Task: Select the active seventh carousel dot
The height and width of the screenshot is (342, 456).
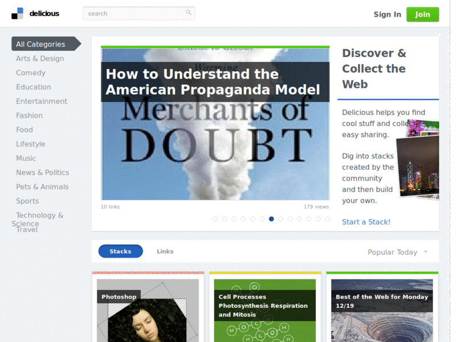Action: [271, 219]
